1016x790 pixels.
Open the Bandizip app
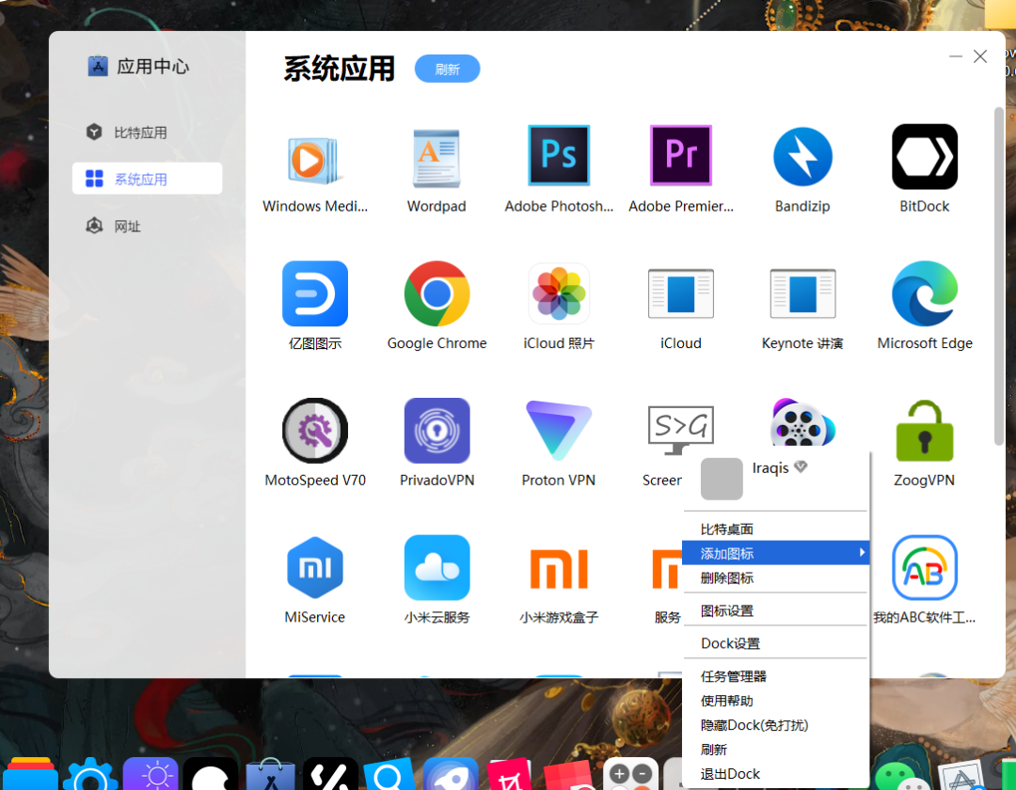click(802, 155)
